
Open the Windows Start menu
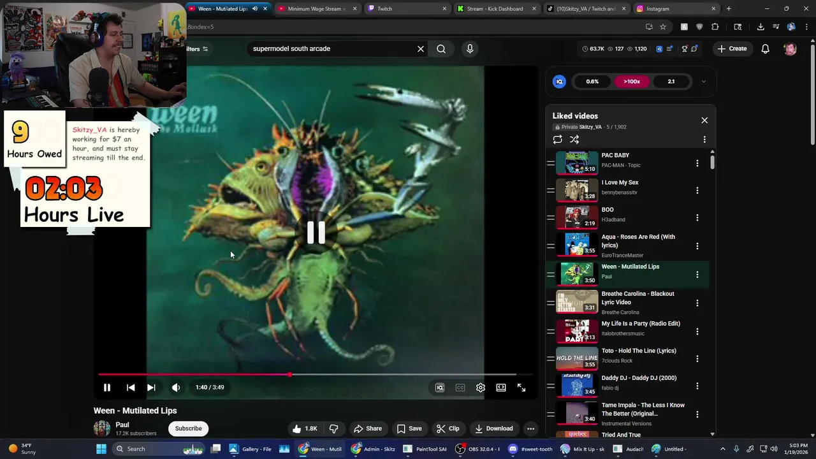(x=101, y=449)
